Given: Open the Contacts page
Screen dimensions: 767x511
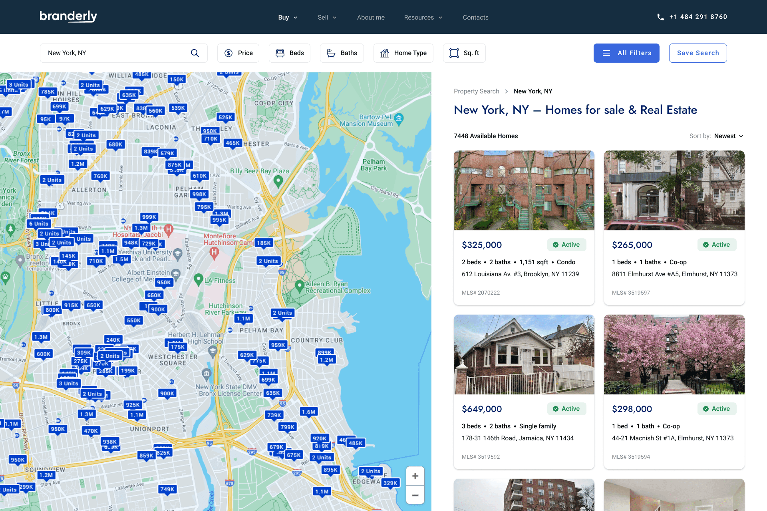Looking at the screenshot, I should [475, 18].
